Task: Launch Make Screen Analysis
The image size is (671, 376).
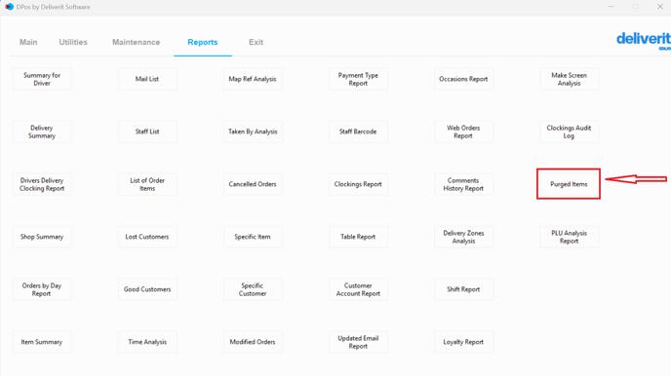Action: [x=569, y=79]
